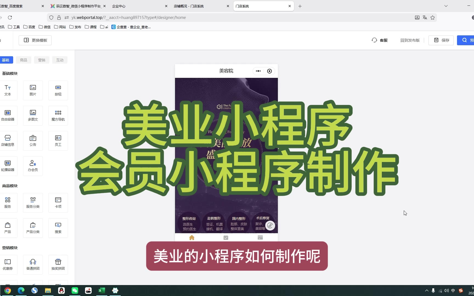Add the 服务分类 service category module

pos(33,203)
